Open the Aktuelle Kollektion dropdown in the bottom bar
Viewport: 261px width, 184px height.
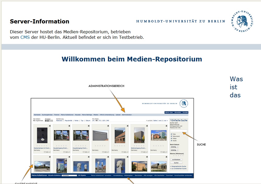point(69,175)
